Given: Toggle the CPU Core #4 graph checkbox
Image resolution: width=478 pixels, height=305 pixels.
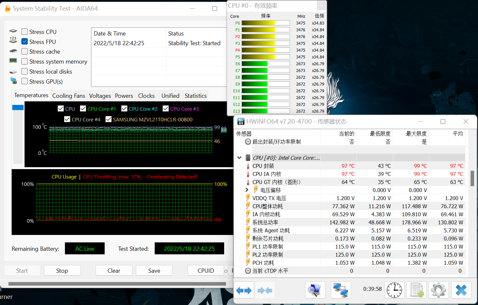Looking at the screenshot, I should coord(67,119).
